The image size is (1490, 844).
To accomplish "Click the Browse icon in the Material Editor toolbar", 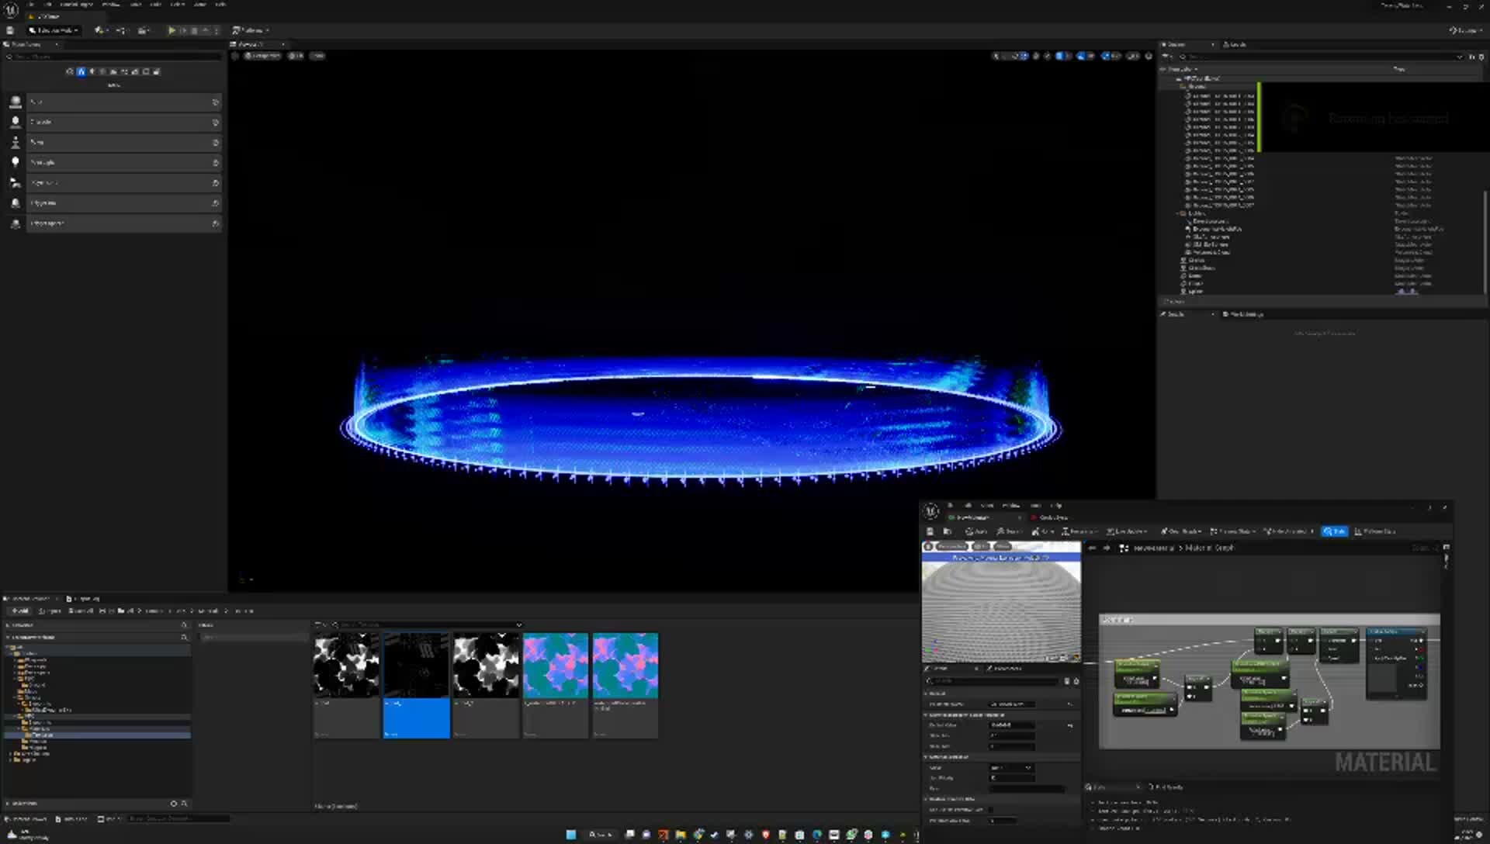I will (x=948, y=531).
